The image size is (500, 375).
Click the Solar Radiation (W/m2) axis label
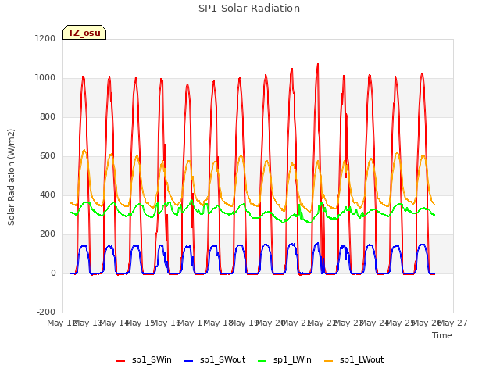click(11, 177)
